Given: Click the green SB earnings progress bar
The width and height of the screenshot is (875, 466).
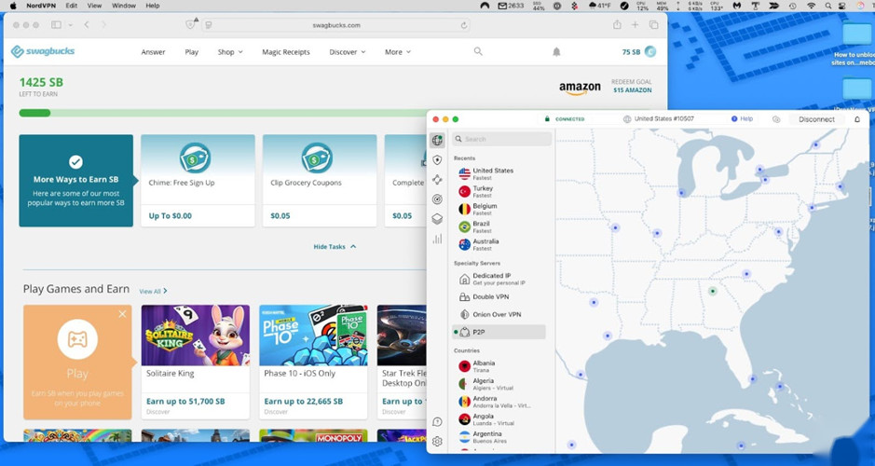Looking at the screenshot, I should (35, 113).
